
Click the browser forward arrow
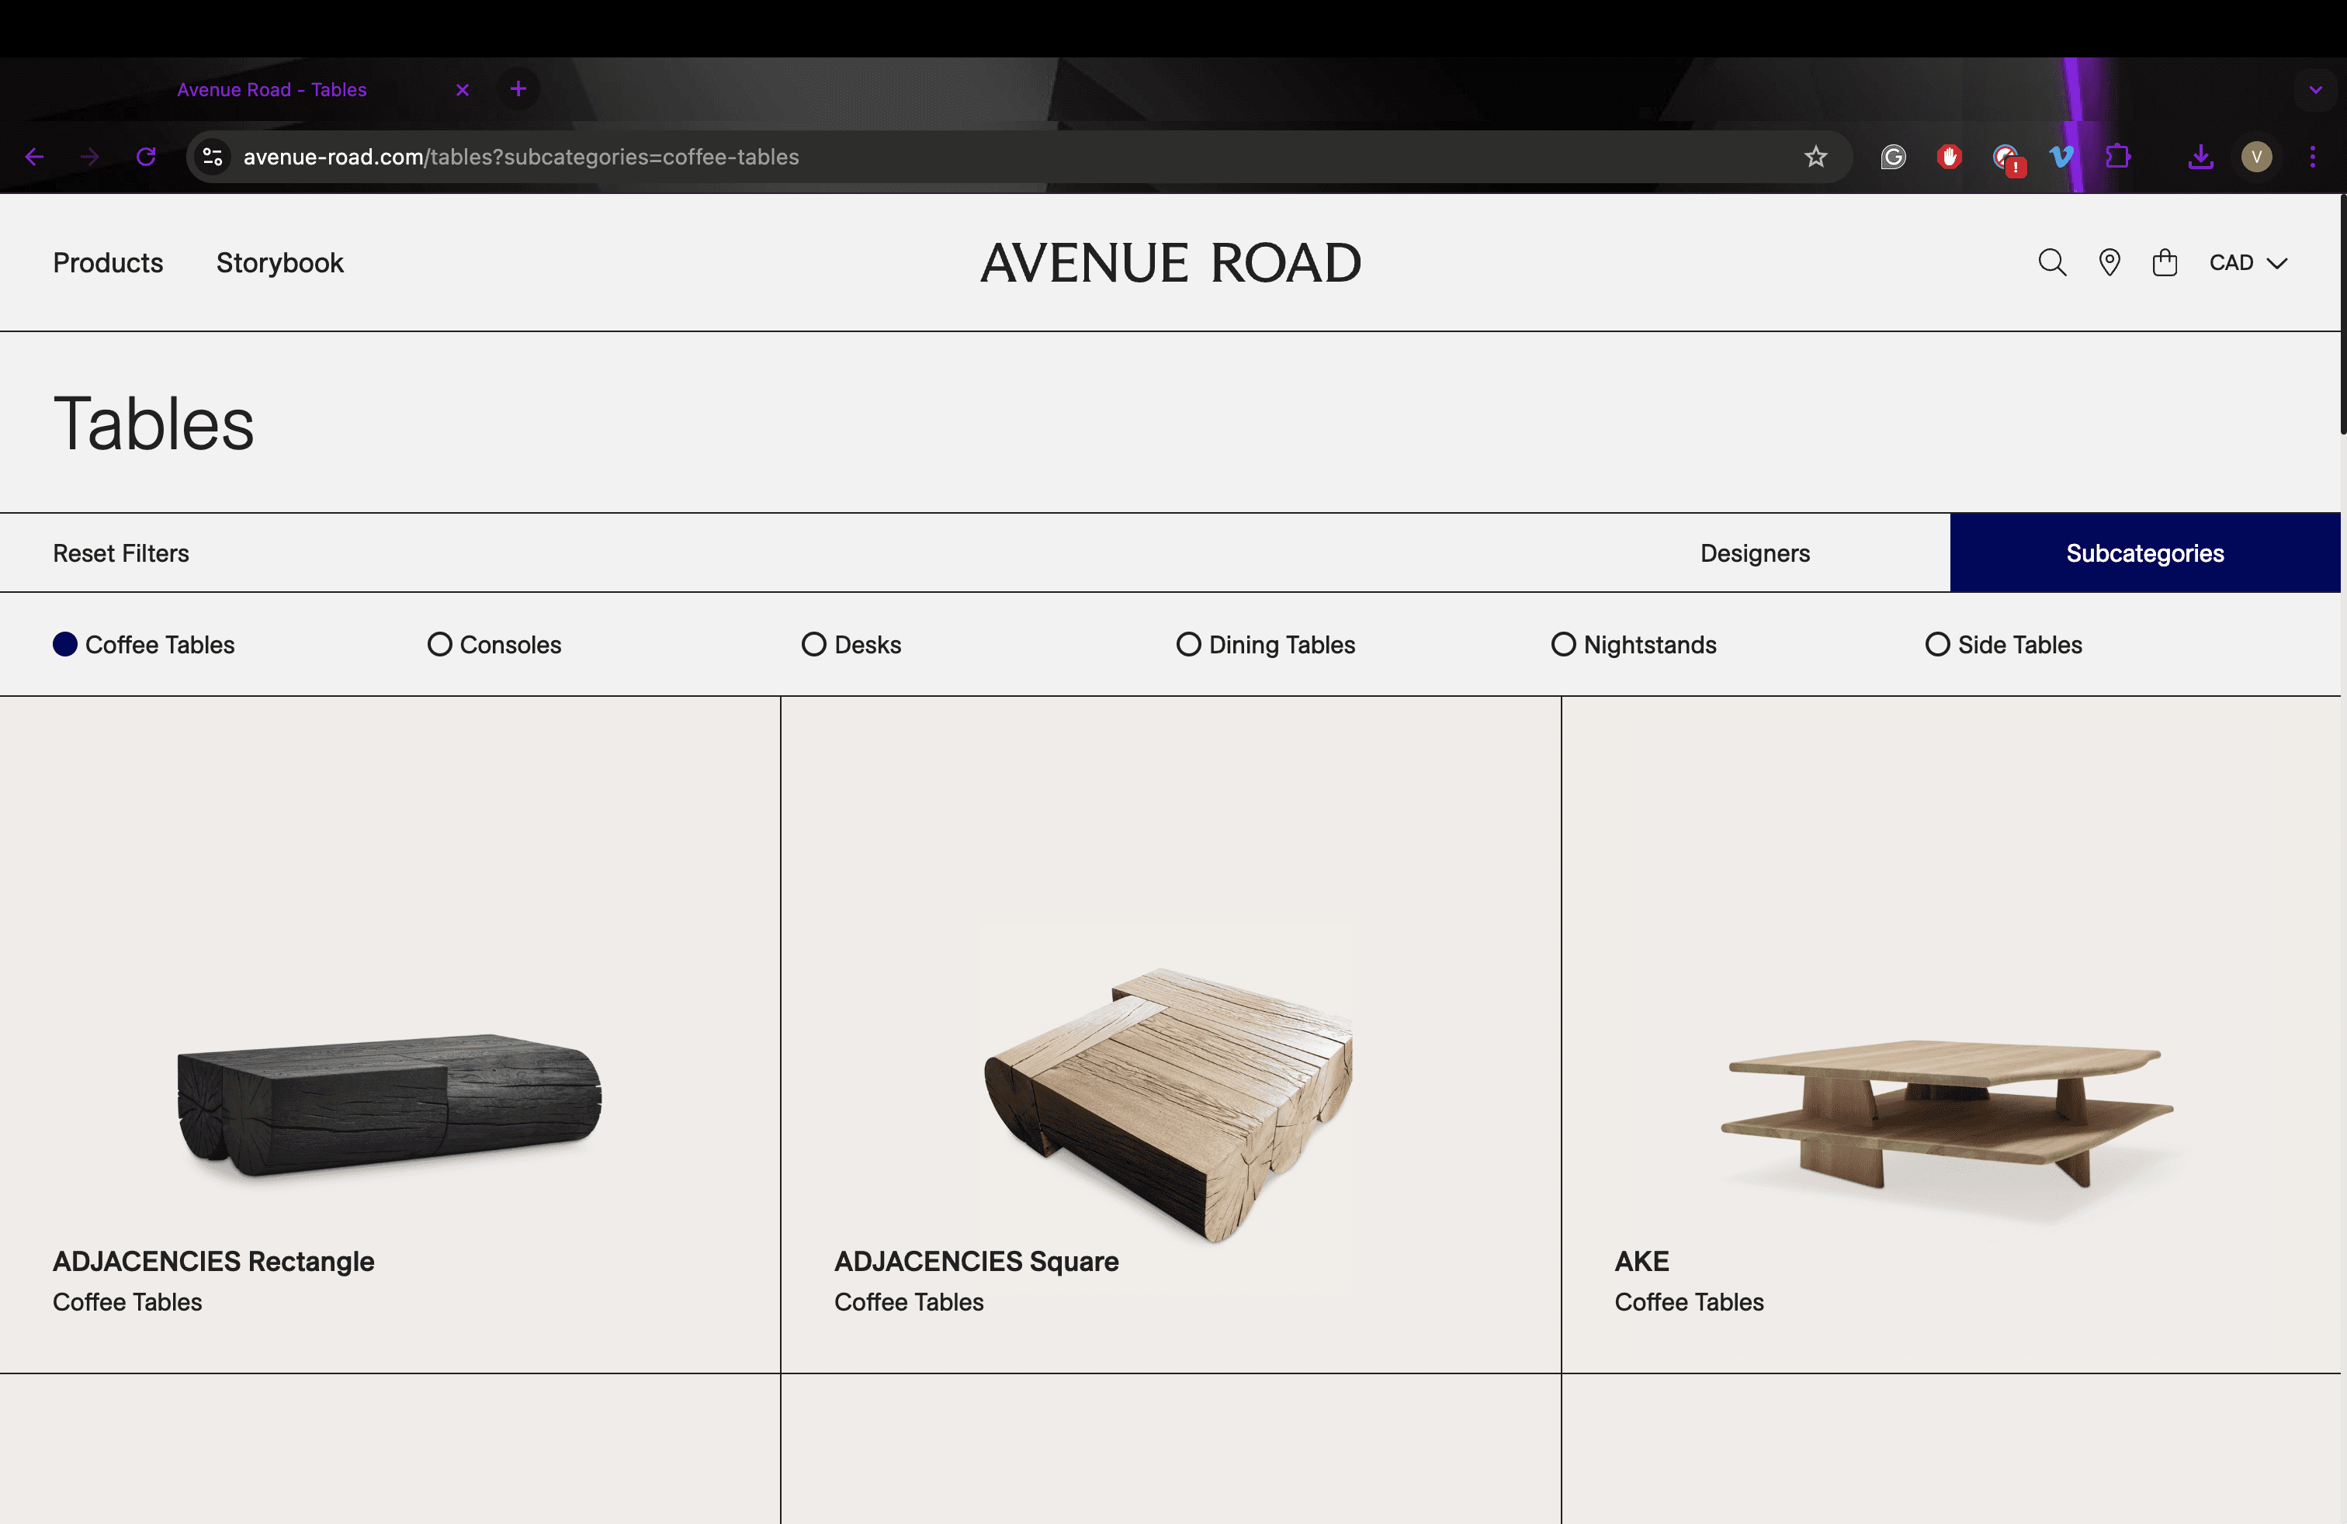point(90,157)
